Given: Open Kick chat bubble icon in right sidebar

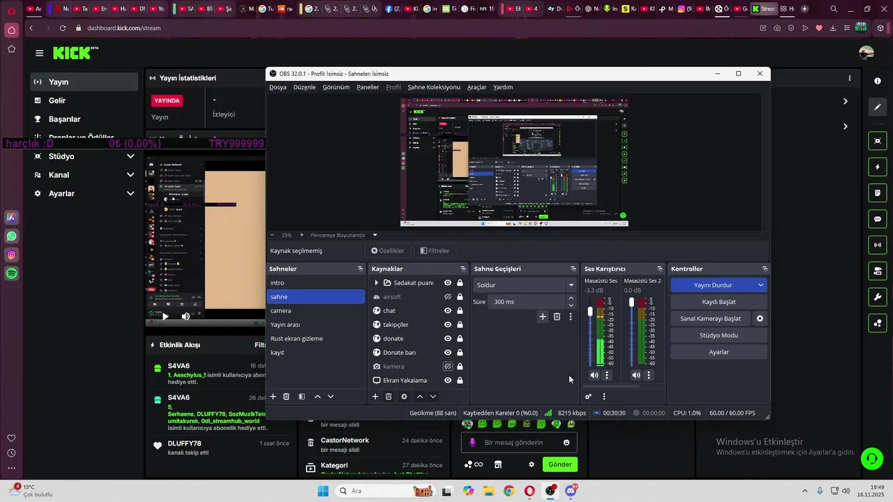Looking at the screenshot, I should (x=878, y=219).
